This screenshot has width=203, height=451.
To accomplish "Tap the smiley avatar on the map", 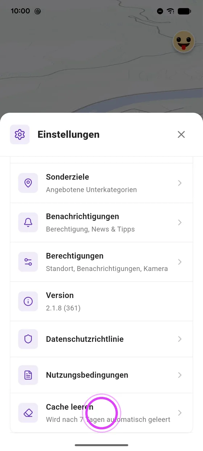I will [184, 42].
